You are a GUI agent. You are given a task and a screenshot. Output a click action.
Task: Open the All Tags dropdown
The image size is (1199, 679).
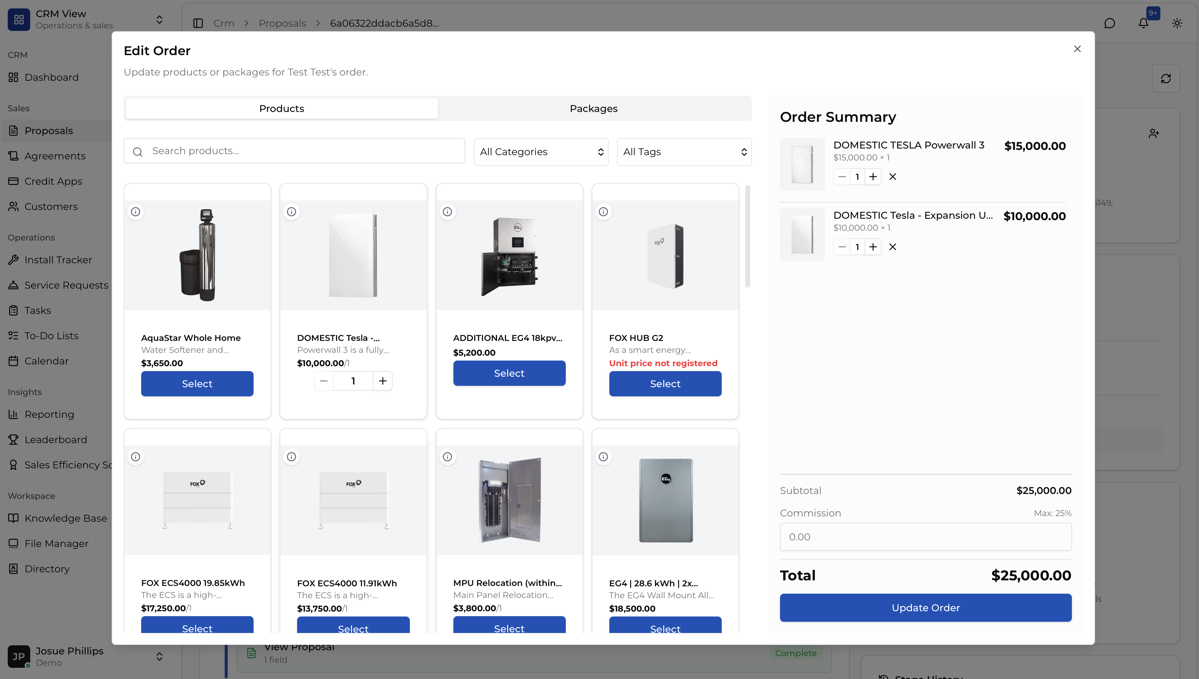tap(684, 152)
